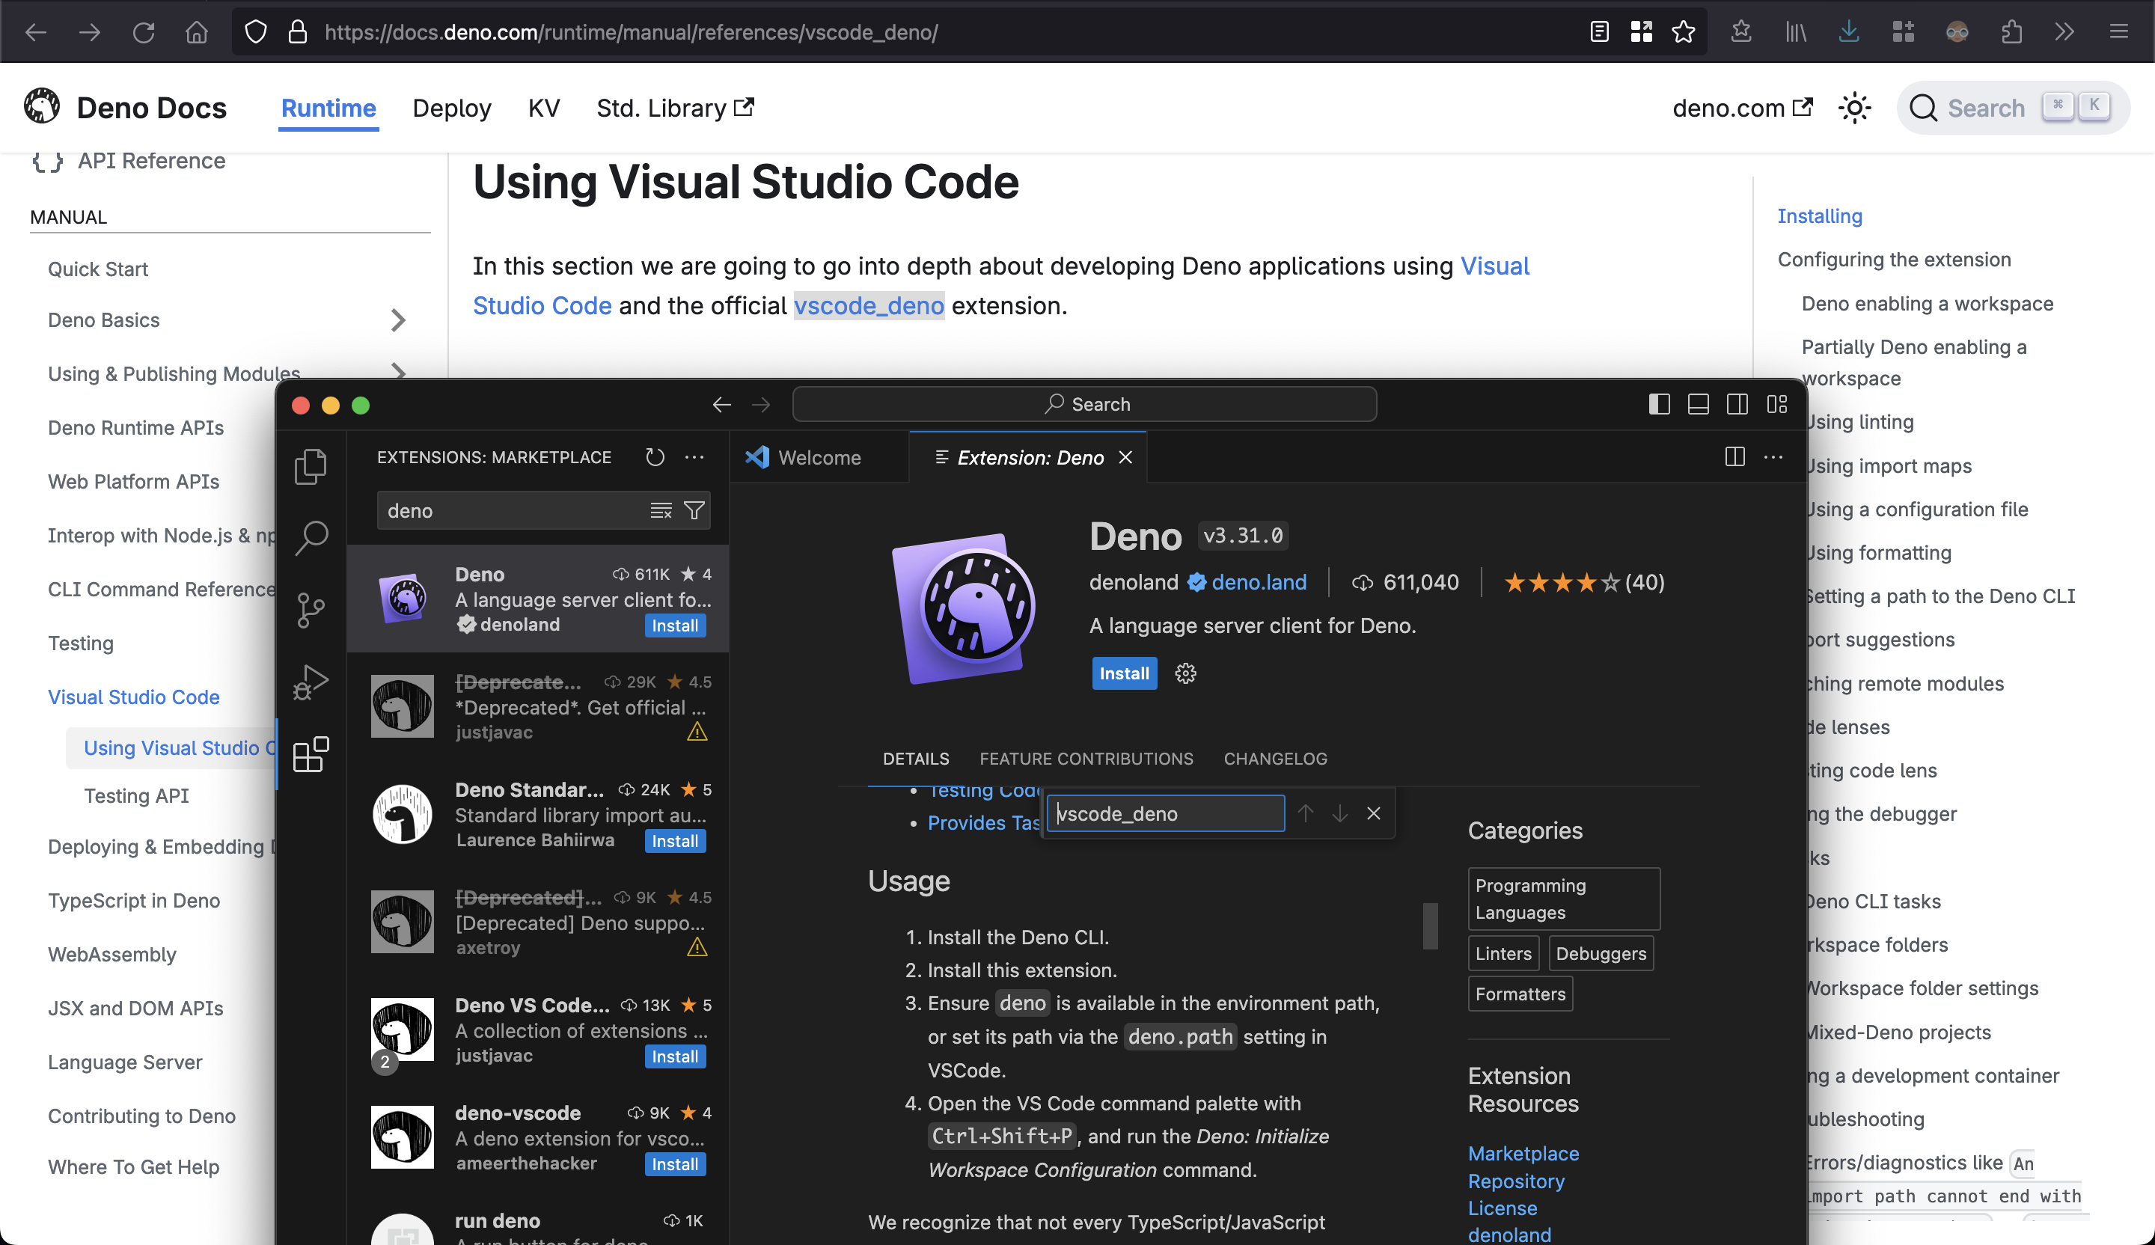This screenshot has width=2155, height=1245.
Task: Switch to the Runtime nav tab
Action: (x=328, y=108)
